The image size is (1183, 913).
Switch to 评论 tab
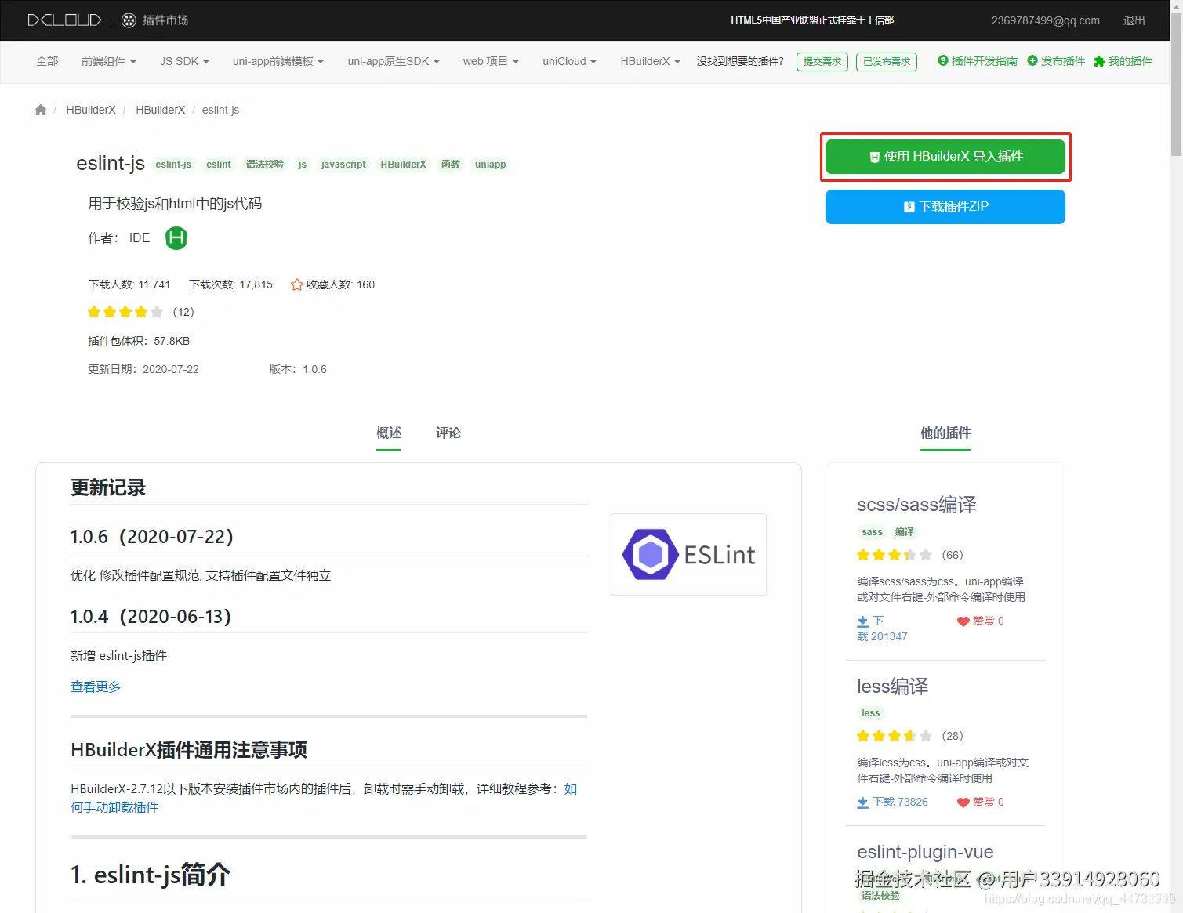[x=448, y=433]
